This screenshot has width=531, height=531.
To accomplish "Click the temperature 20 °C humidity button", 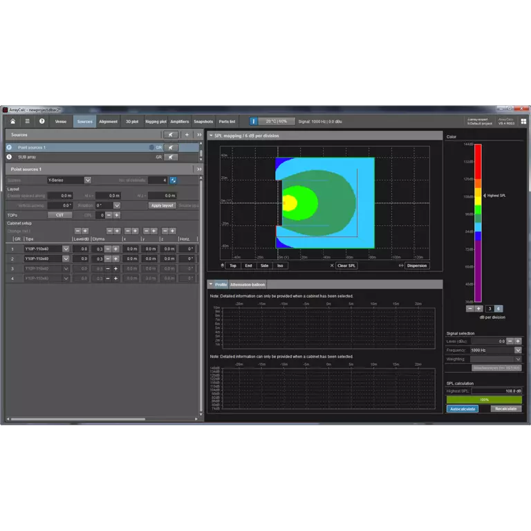I will tap(277, 121).
